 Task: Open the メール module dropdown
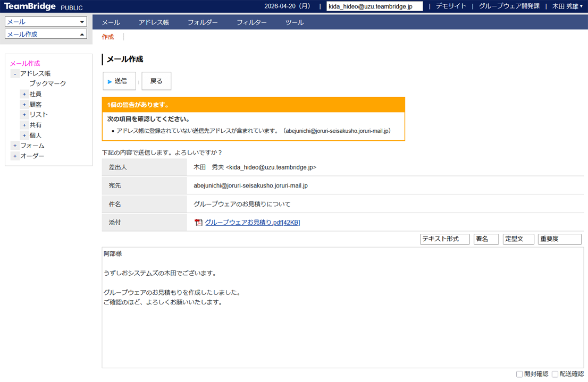coord(46,22)
